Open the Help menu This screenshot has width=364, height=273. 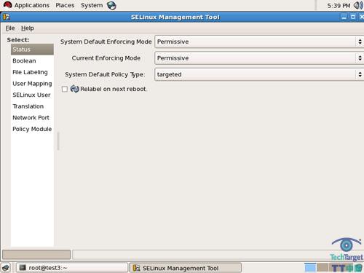(28, 28)
